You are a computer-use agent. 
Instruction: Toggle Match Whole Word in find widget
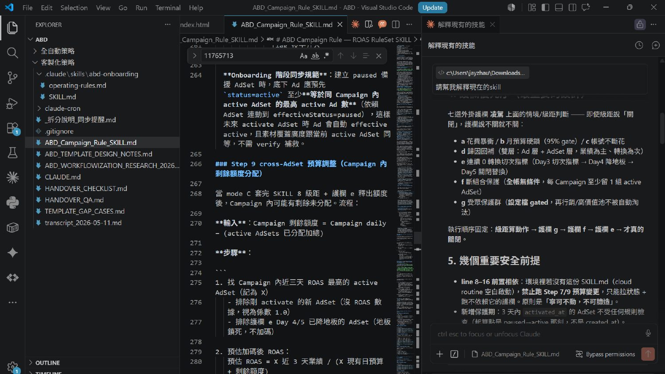(x=315, y=56)
